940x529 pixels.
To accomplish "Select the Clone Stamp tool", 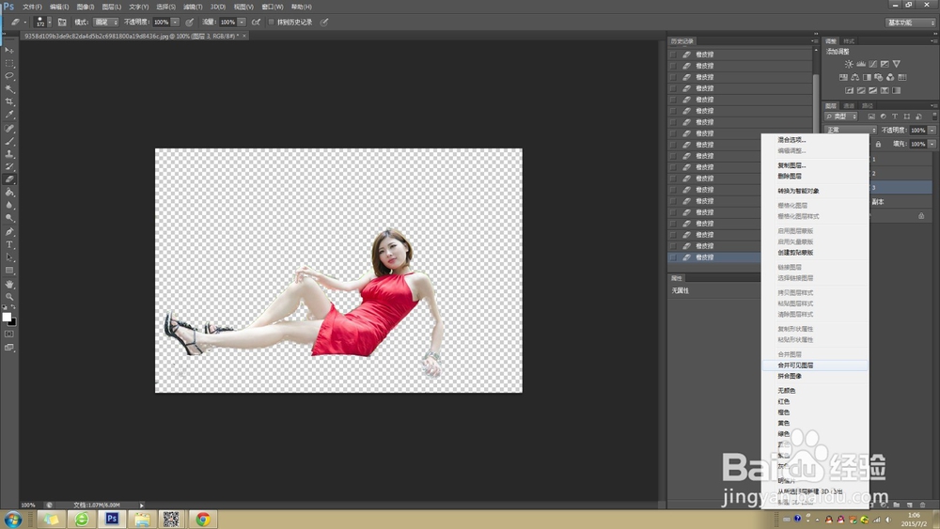I will point(9,154).
